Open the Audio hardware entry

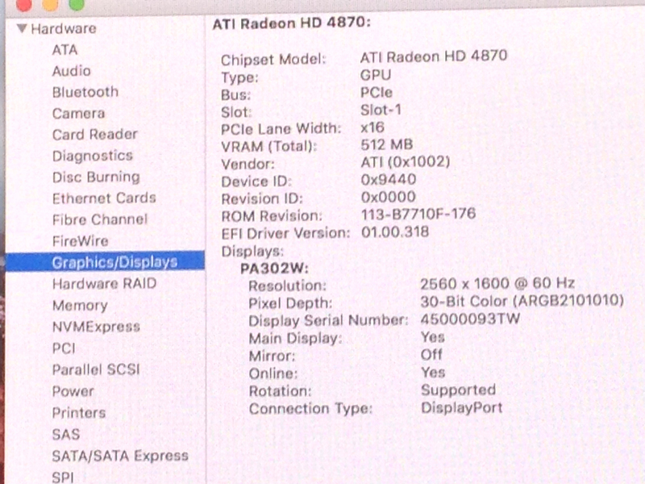tap(71, 71)
